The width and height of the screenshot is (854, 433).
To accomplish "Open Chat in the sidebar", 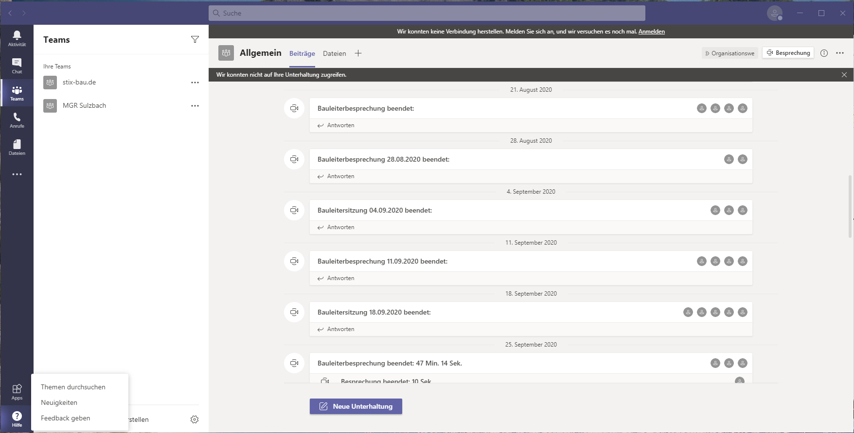I will pos(17,66).
